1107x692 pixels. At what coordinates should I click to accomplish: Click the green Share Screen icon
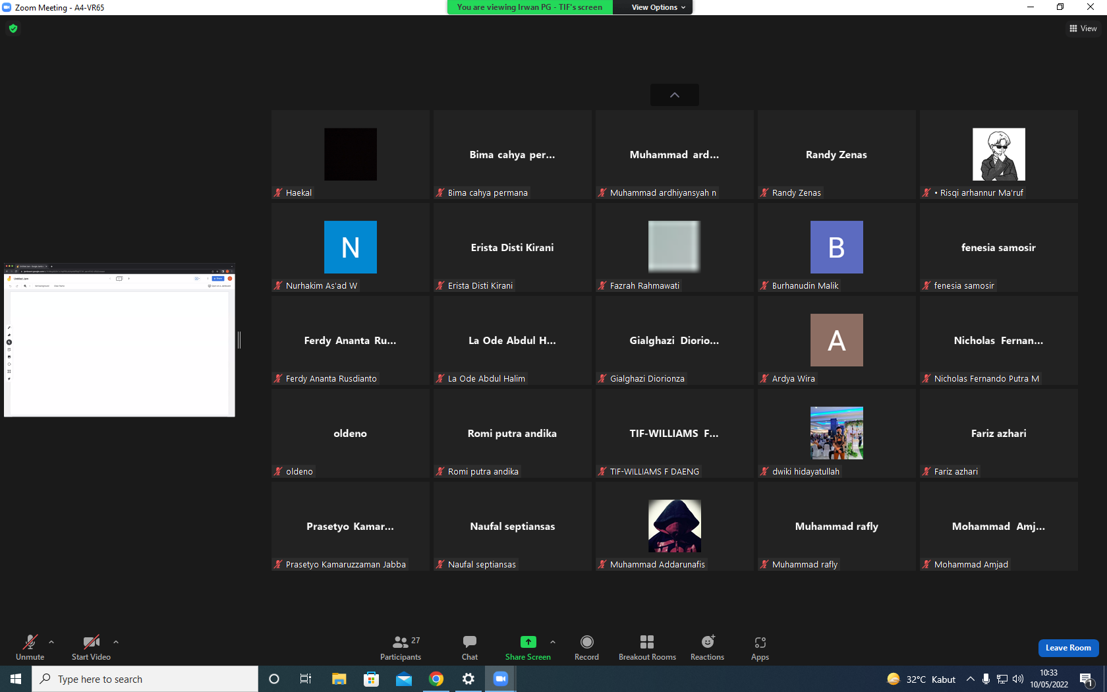(528, 642)
